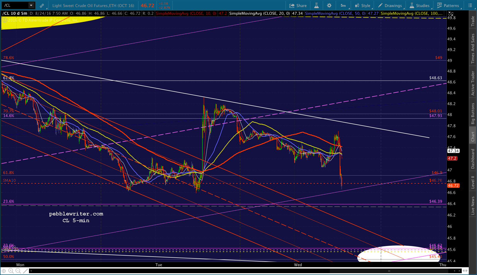Viewport: 477px width, 275px height.
Task: Click the SMA10 chart label
Action: (x=9, y=180)
